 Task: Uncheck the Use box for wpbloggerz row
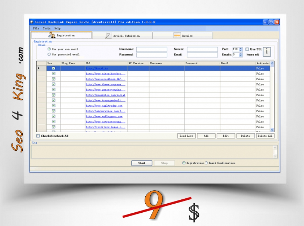pyautogui.click(x=53, y=116)
